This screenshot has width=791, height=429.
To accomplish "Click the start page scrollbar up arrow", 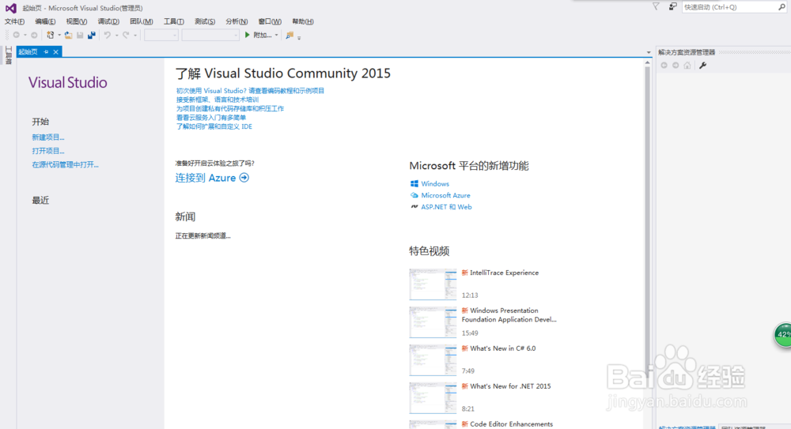I will [648, 62].
